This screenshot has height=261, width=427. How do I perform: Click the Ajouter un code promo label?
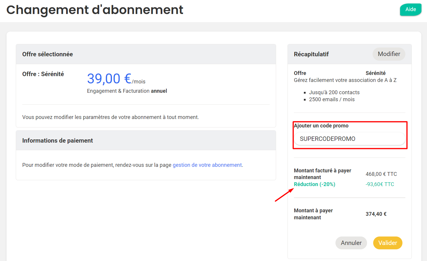point(321,126)
